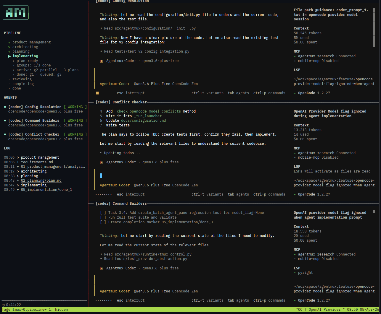Click the orange spinner icon near esc interrupt

(97, 93)
